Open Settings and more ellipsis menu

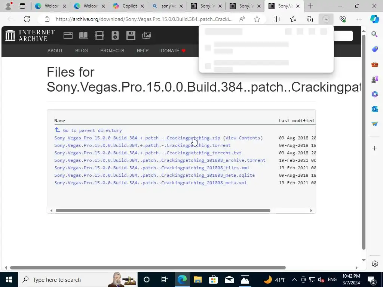pyautogui.click(x=359, y=19)
